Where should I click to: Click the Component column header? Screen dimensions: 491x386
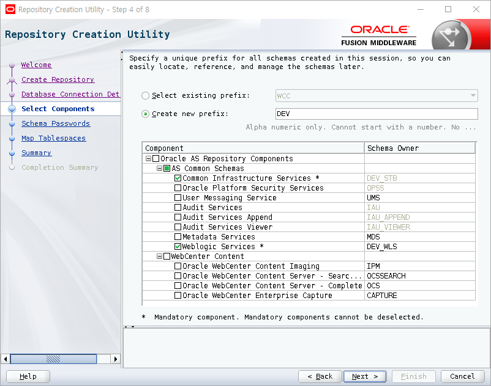(253, 148)
